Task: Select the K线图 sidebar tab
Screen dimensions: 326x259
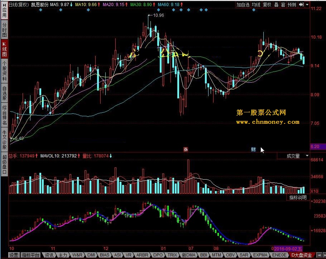Action: [x=4, y=49]
